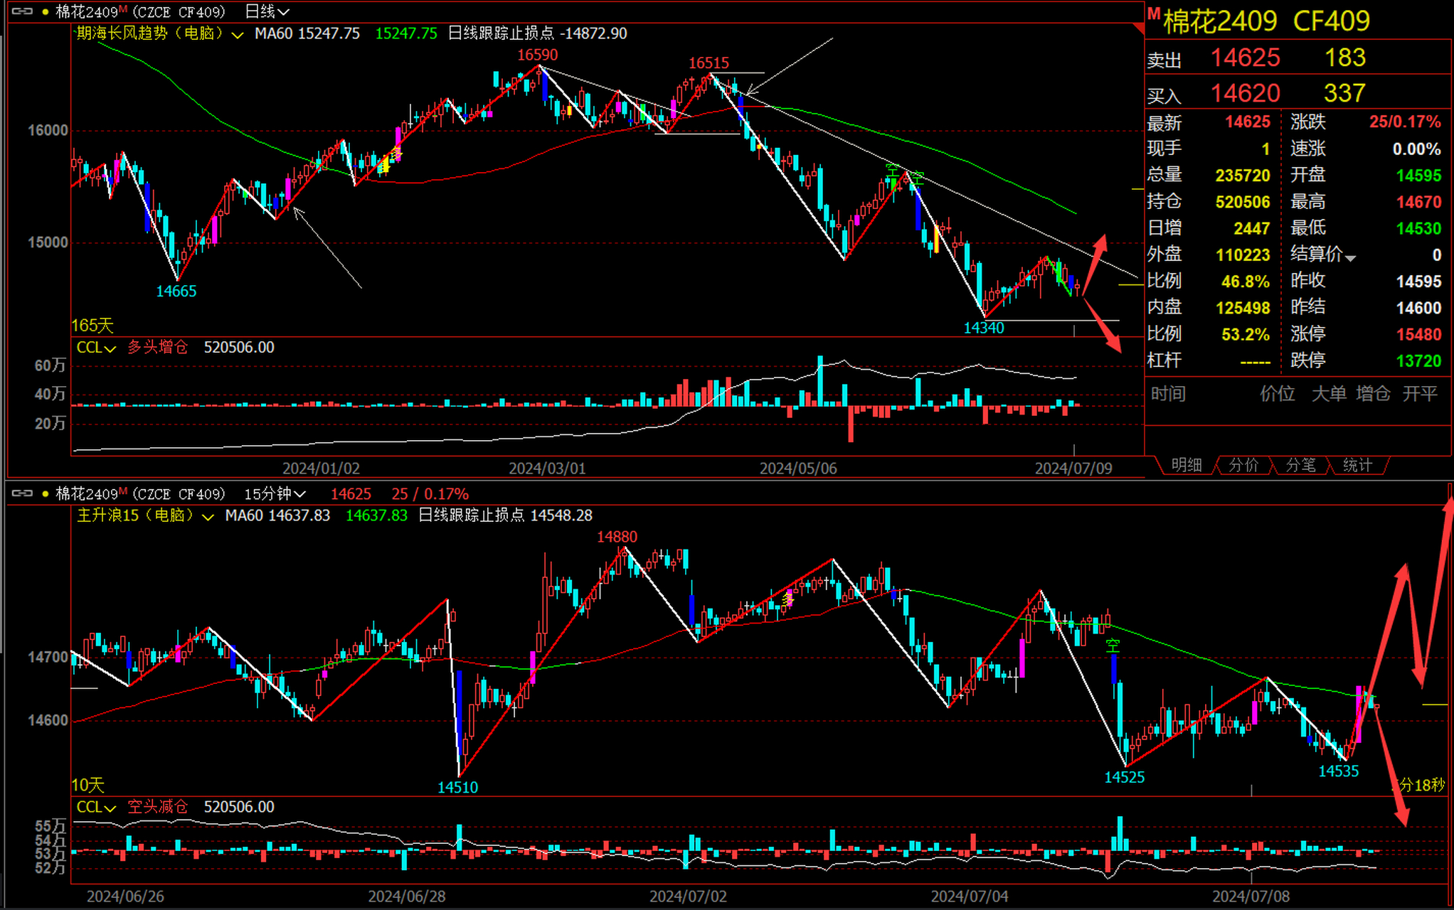Click the yellow 多 signal marker on the 15-minute chart

point(787,599)
